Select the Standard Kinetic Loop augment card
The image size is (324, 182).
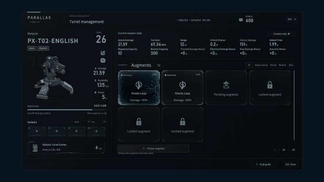pos(182,87)
